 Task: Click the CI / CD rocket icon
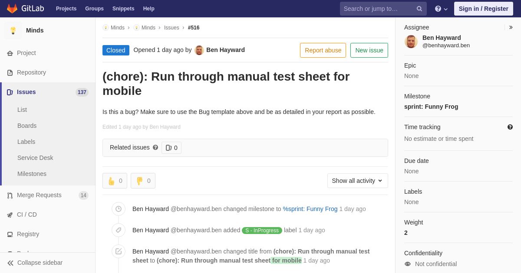click(10, 215)
